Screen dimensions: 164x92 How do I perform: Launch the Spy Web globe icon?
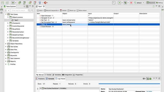click(x=19, y=3)
